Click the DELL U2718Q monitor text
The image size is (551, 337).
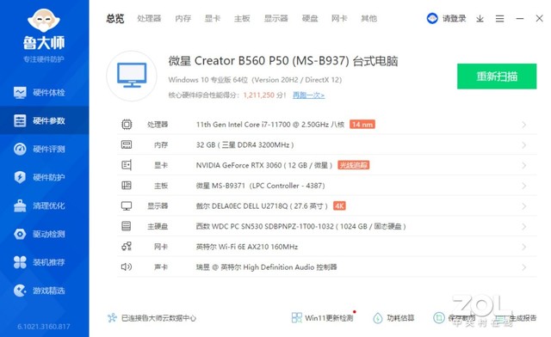[262, 205]
